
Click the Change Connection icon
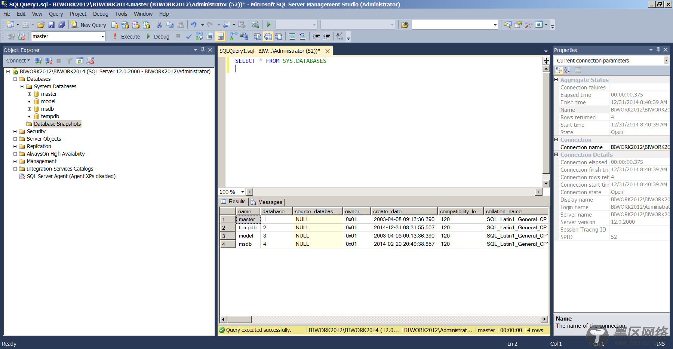(x=22, y=37)
